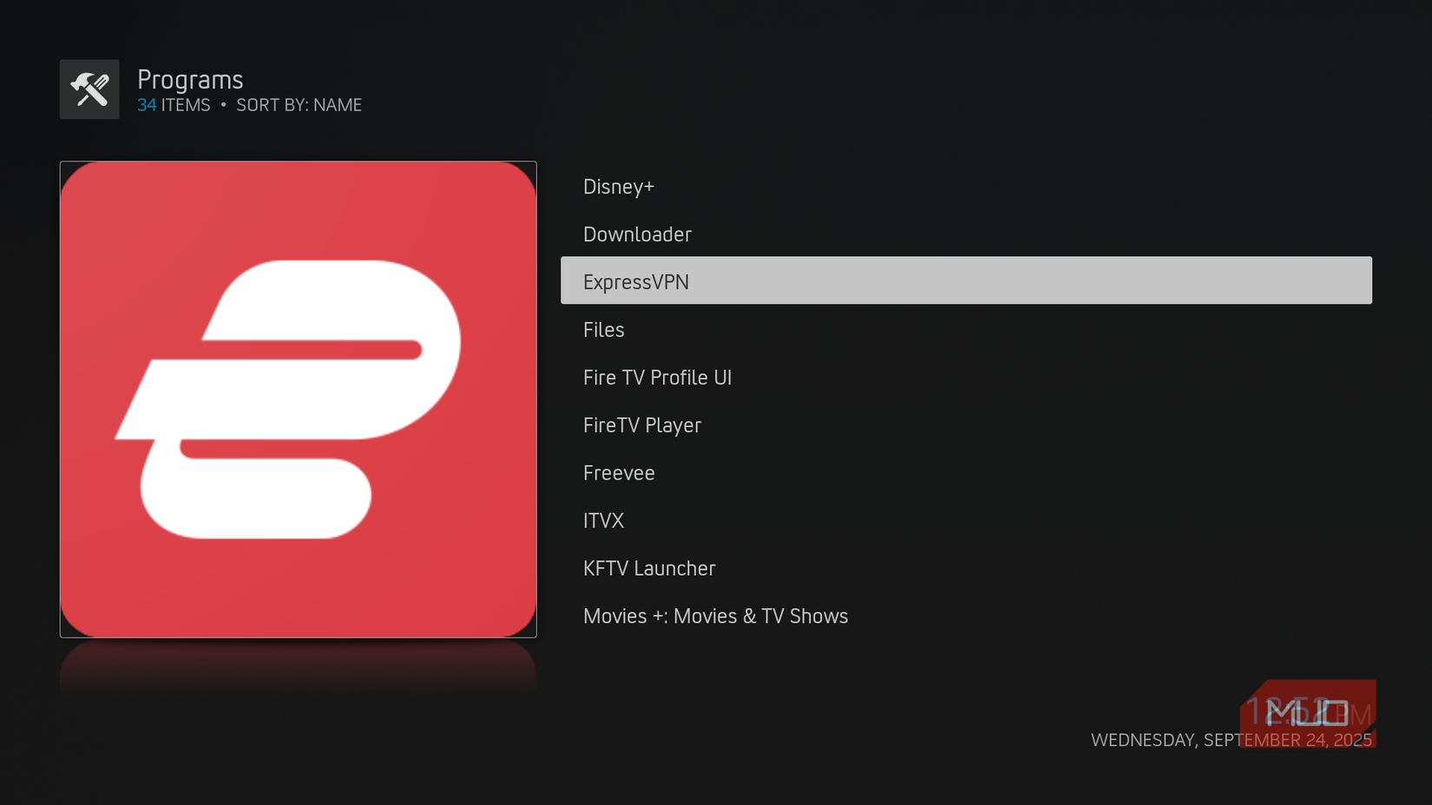Select the Files entry

pyautogui.click(x=604, y=329)
